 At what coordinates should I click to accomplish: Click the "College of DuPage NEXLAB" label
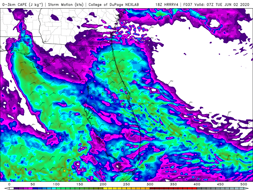point(114,4)
